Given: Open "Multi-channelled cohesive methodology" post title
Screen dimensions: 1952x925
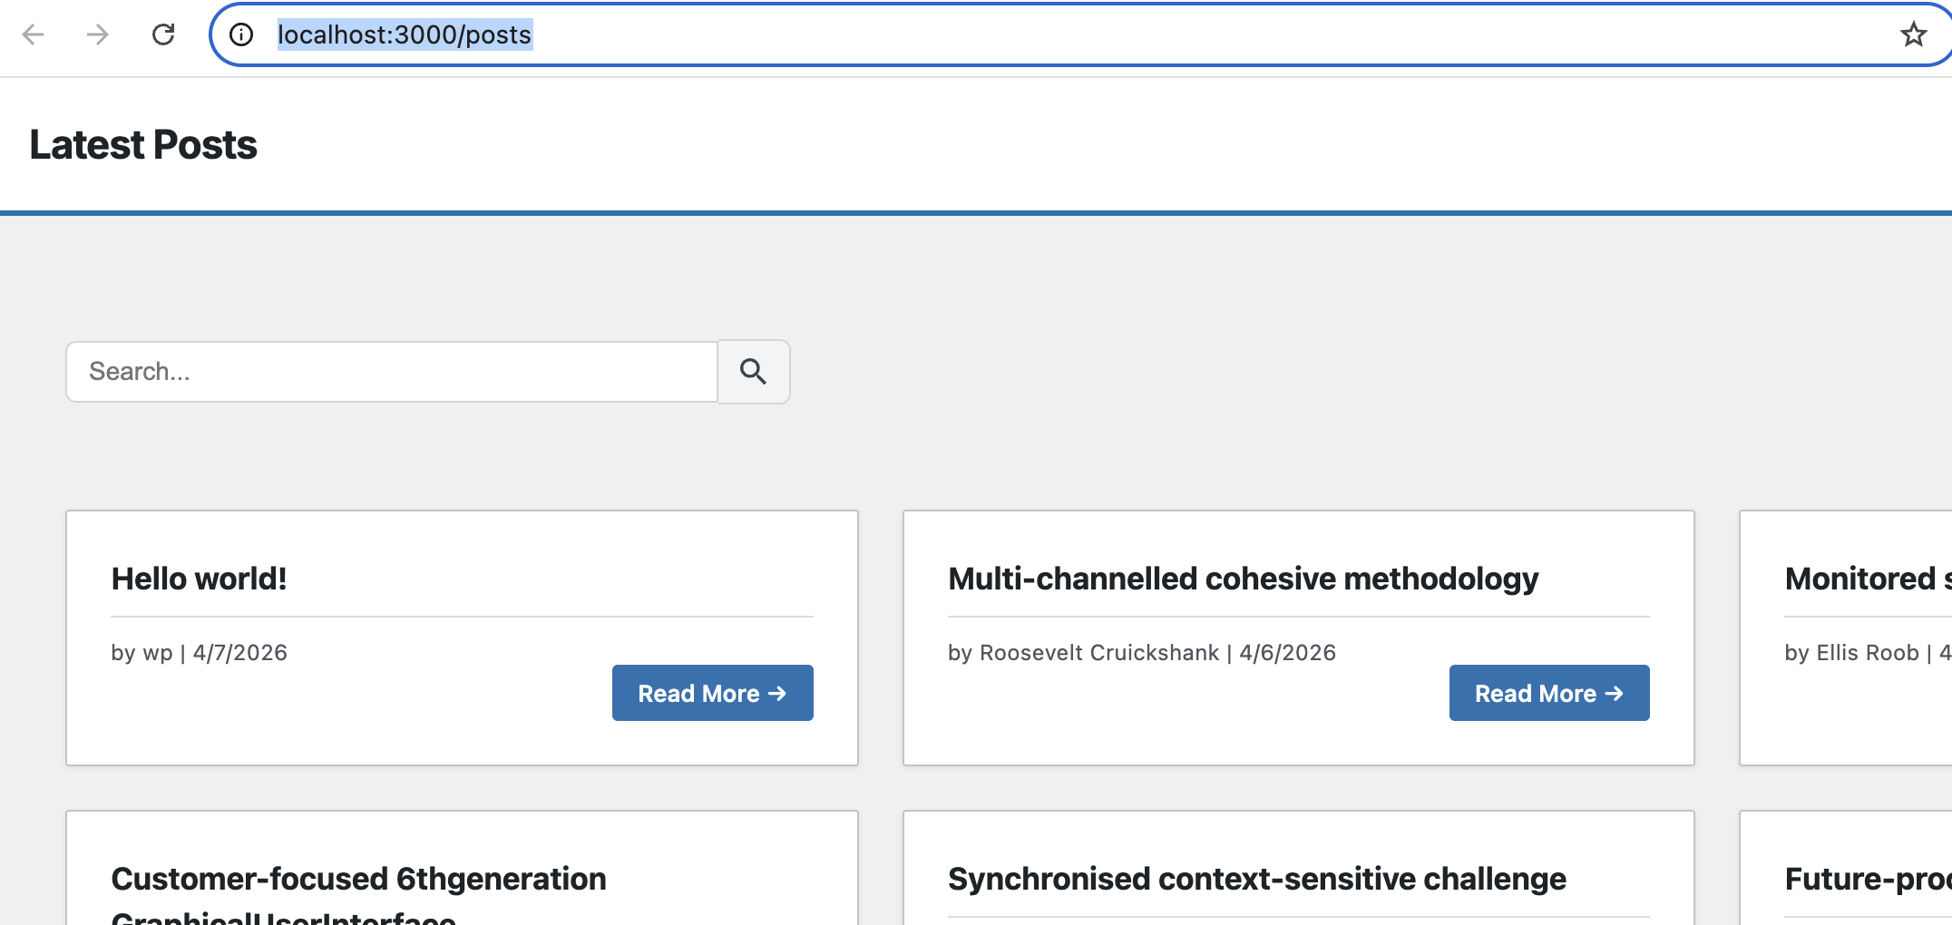Looking at the screenshot, I should coord(1243,579).
